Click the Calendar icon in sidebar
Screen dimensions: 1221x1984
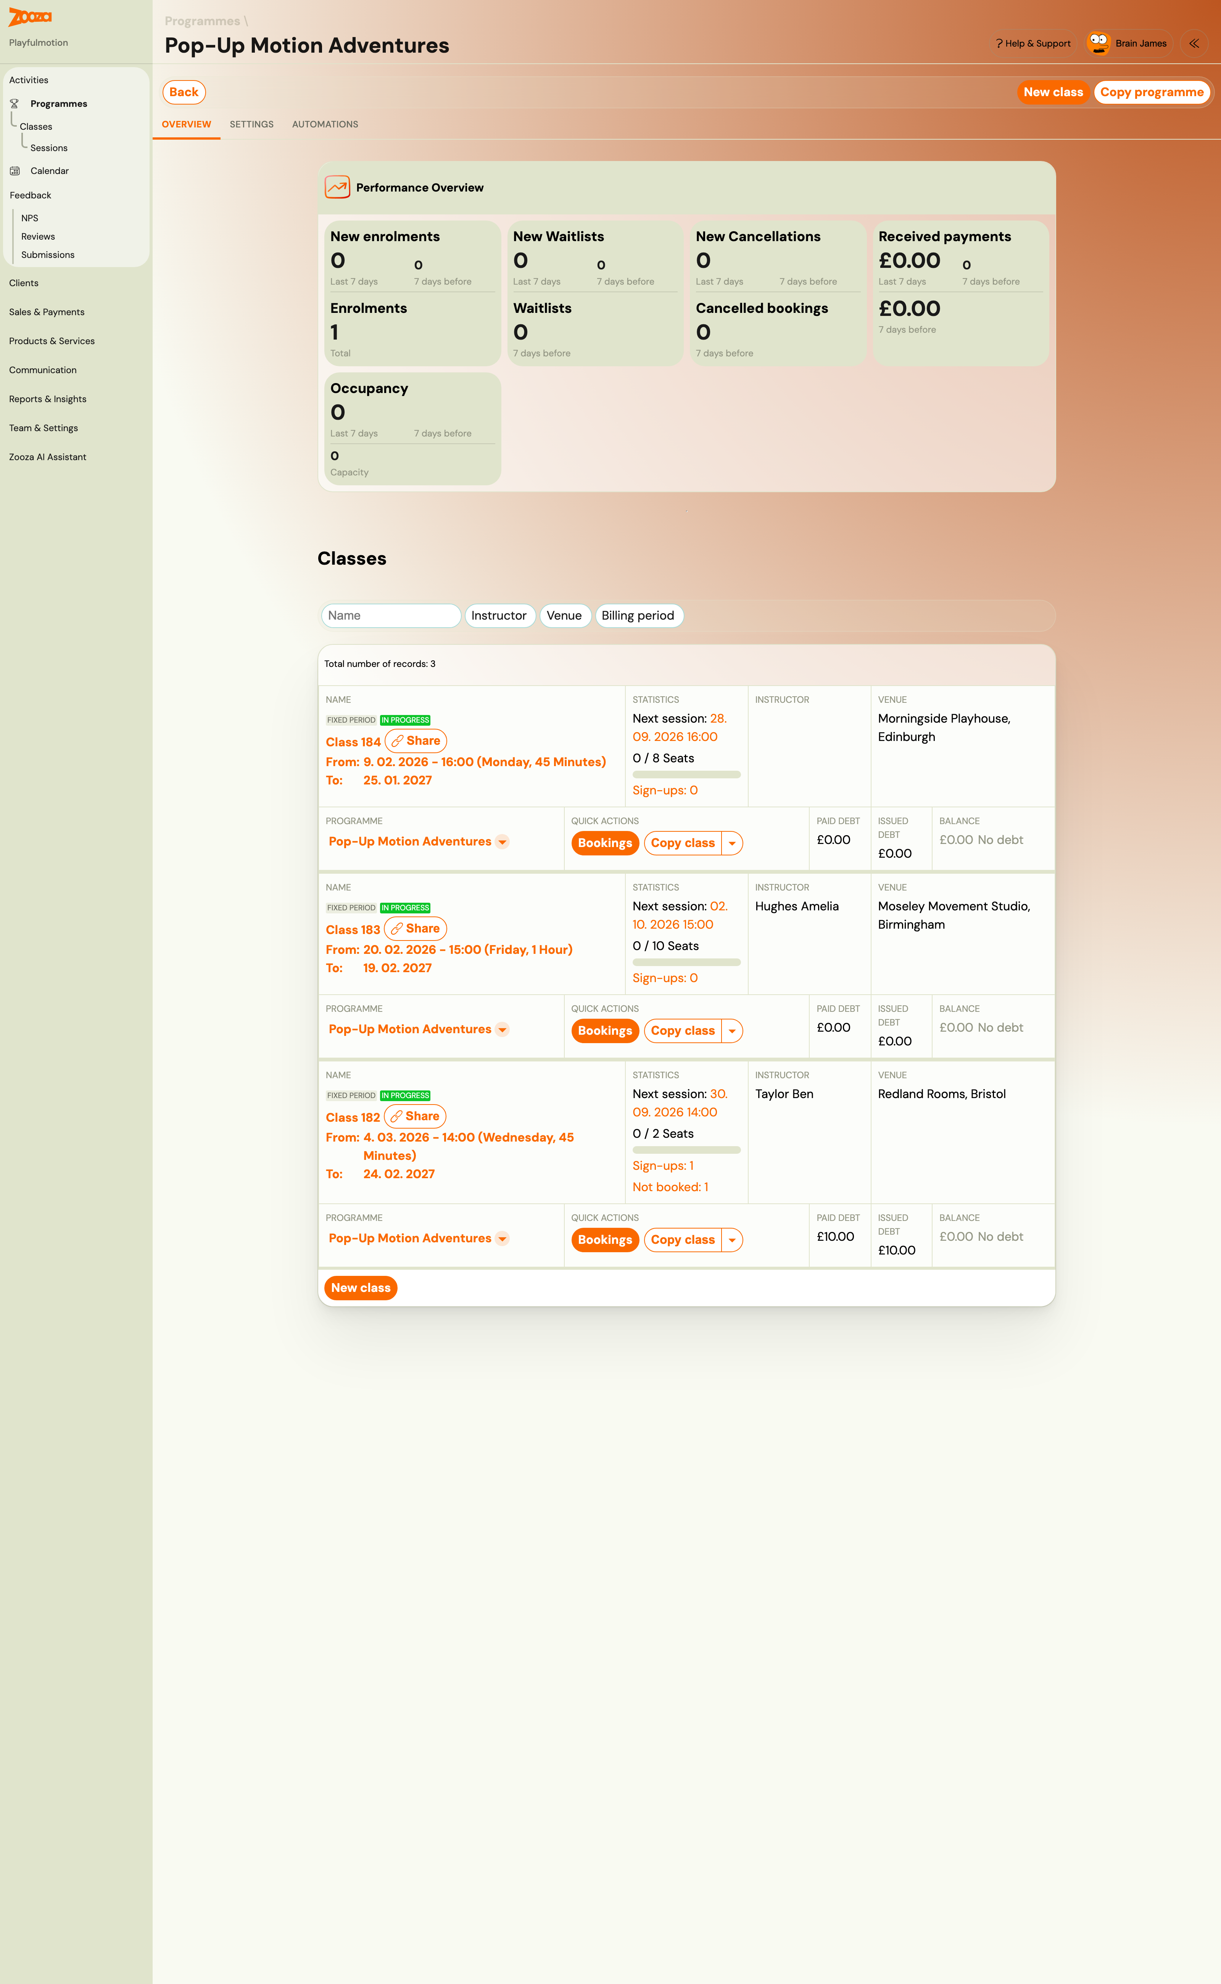14,171
